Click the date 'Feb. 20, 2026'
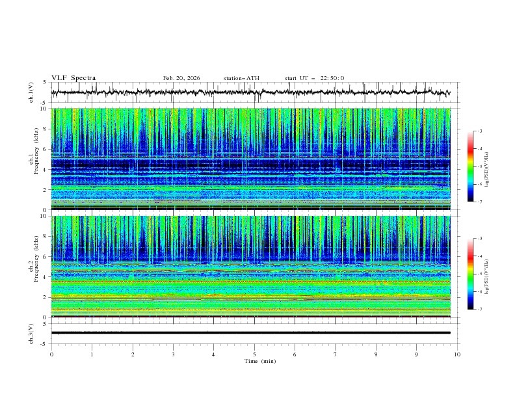The width and height of the screenshot is (515, 398). (181, 78)
